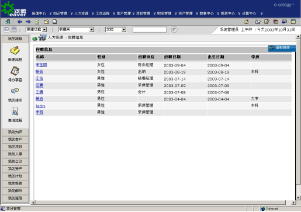The height and width of the screenshot is (212, 301).
Task: Go to home via the house icon
Action: tap(246, 22)
